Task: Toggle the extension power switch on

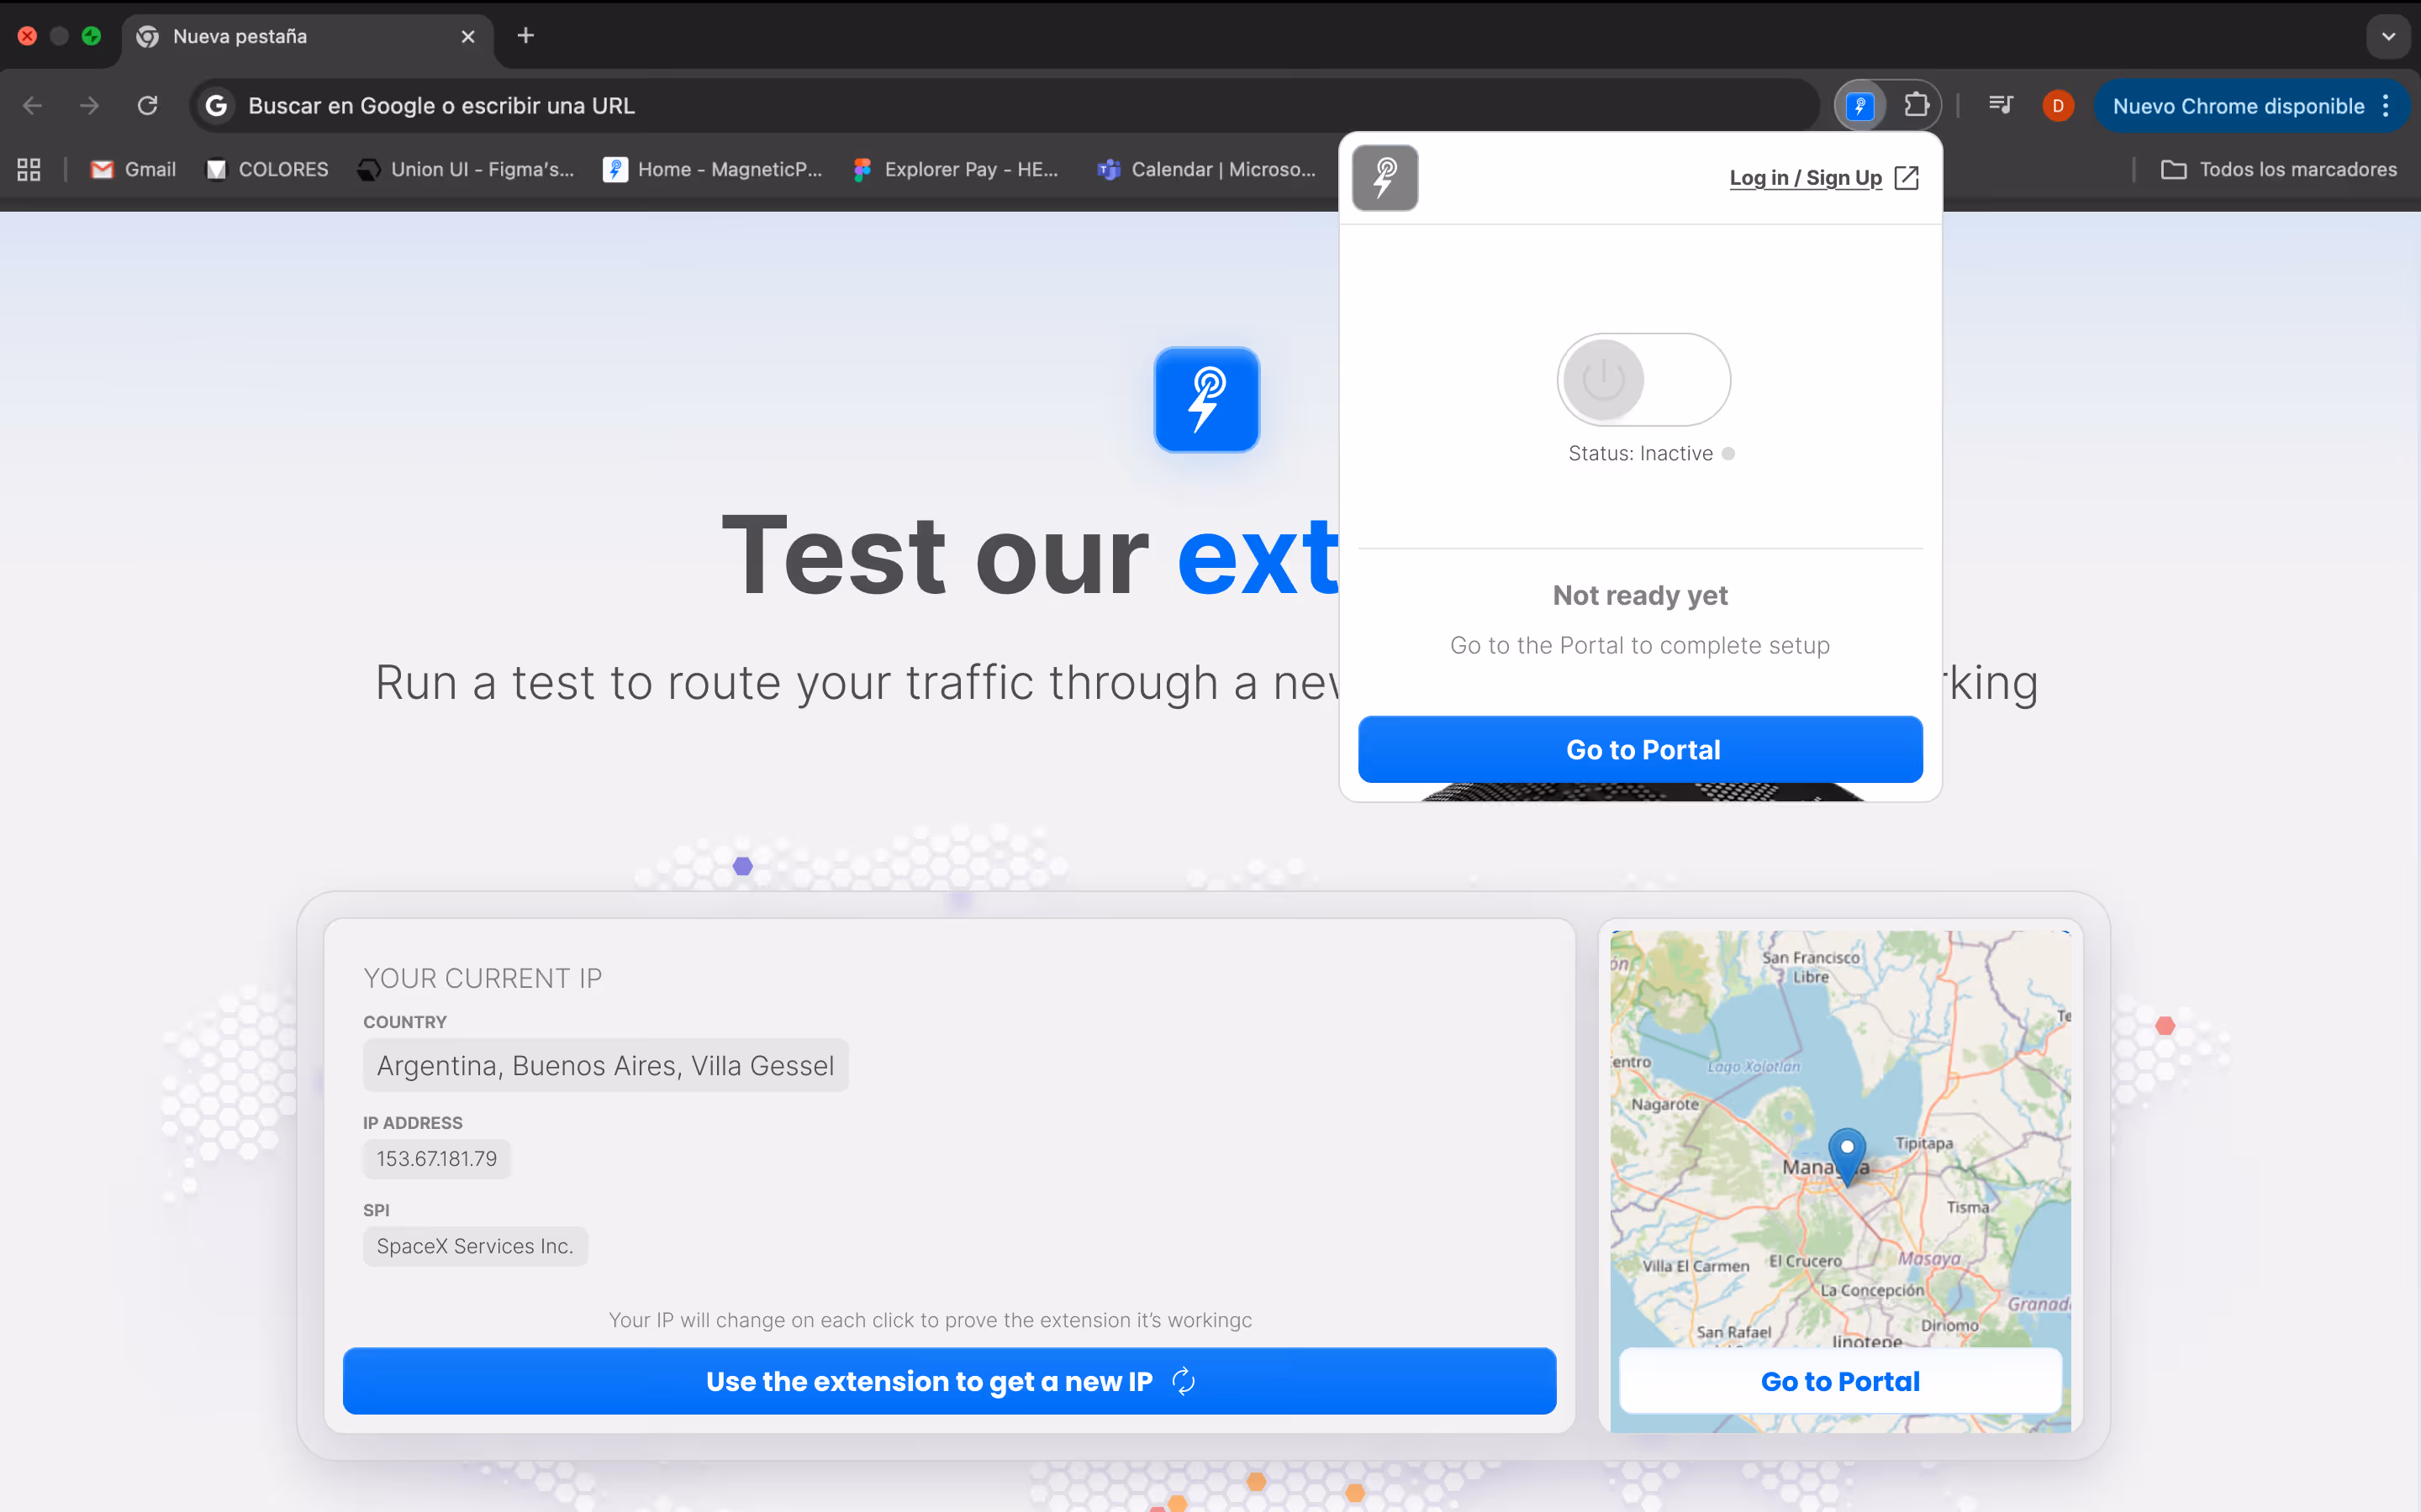Action: point(1643,380)
